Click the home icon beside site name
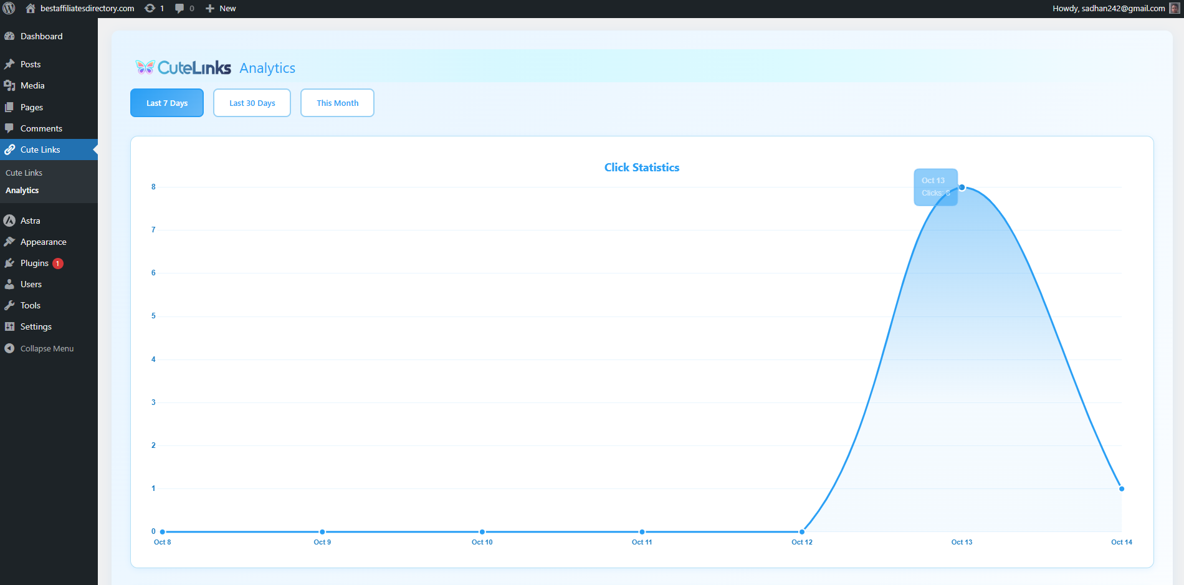The image size is (1184, 585). 30,8
